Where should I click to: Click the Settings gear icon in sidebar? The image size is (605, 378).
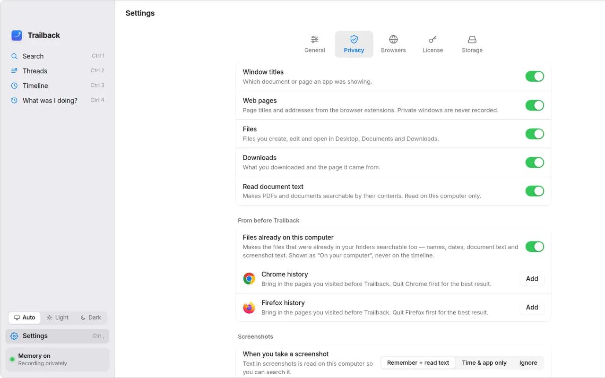[x=14, y=336]
